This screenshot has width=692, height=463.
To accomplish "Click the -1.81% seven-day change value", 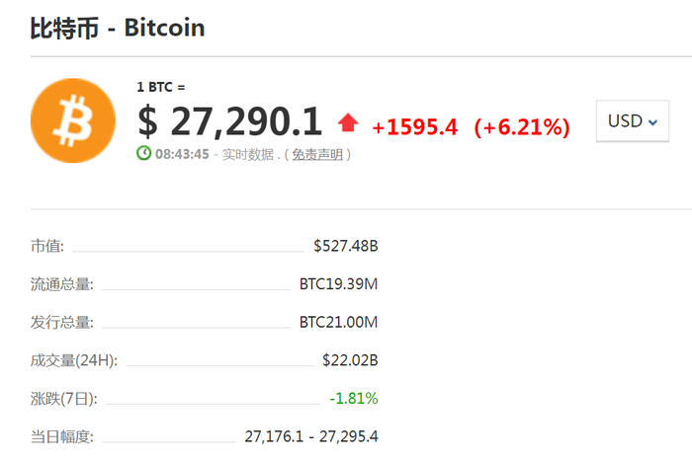I will pos(354,398).
